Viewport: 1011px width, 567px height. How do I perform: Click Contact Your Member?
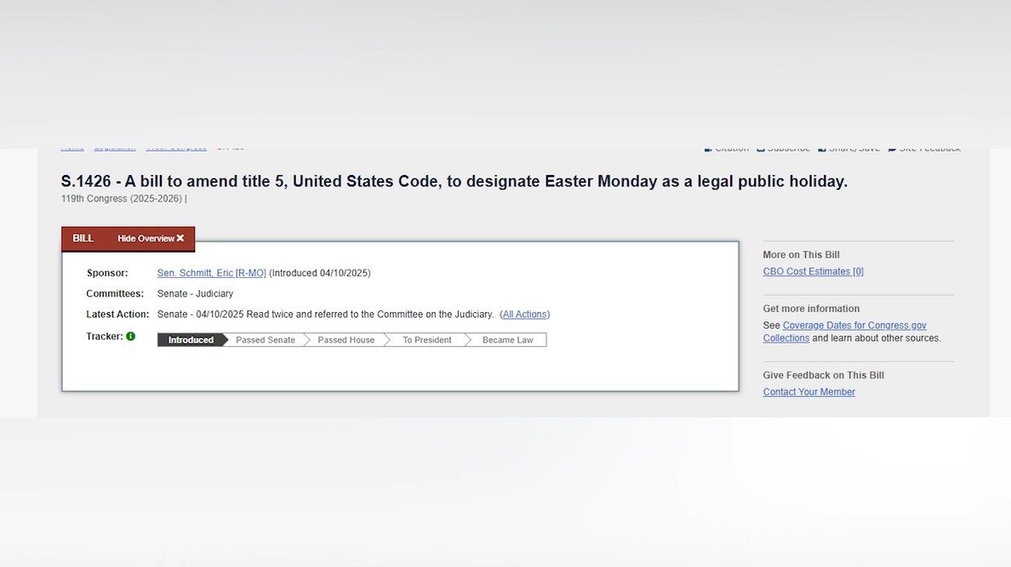tap(808, 391)
